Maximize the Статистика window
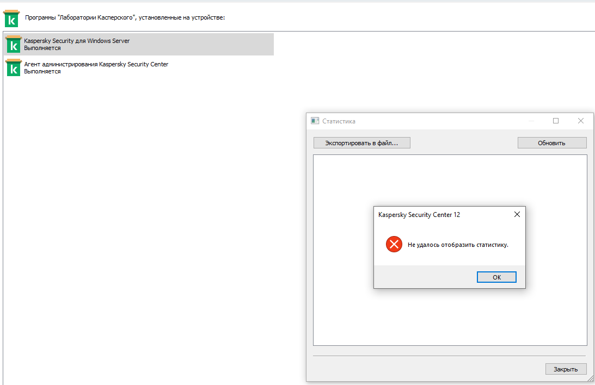 click(x=556, y=121)
